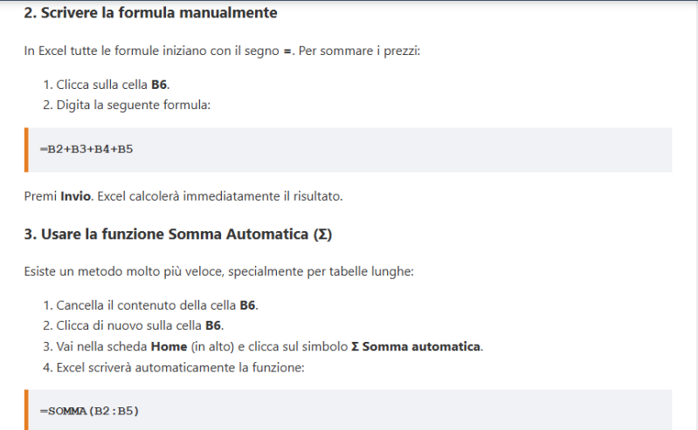
Task: Click the formula text =B2+B3+B4+B5
Action: tap(86, 149)
